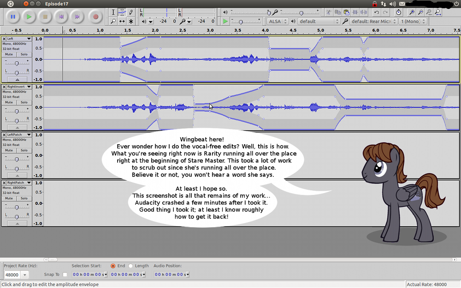
Task: Open the 'default: Rear Mic' input dropdown
Action: [x=373, y=21]
